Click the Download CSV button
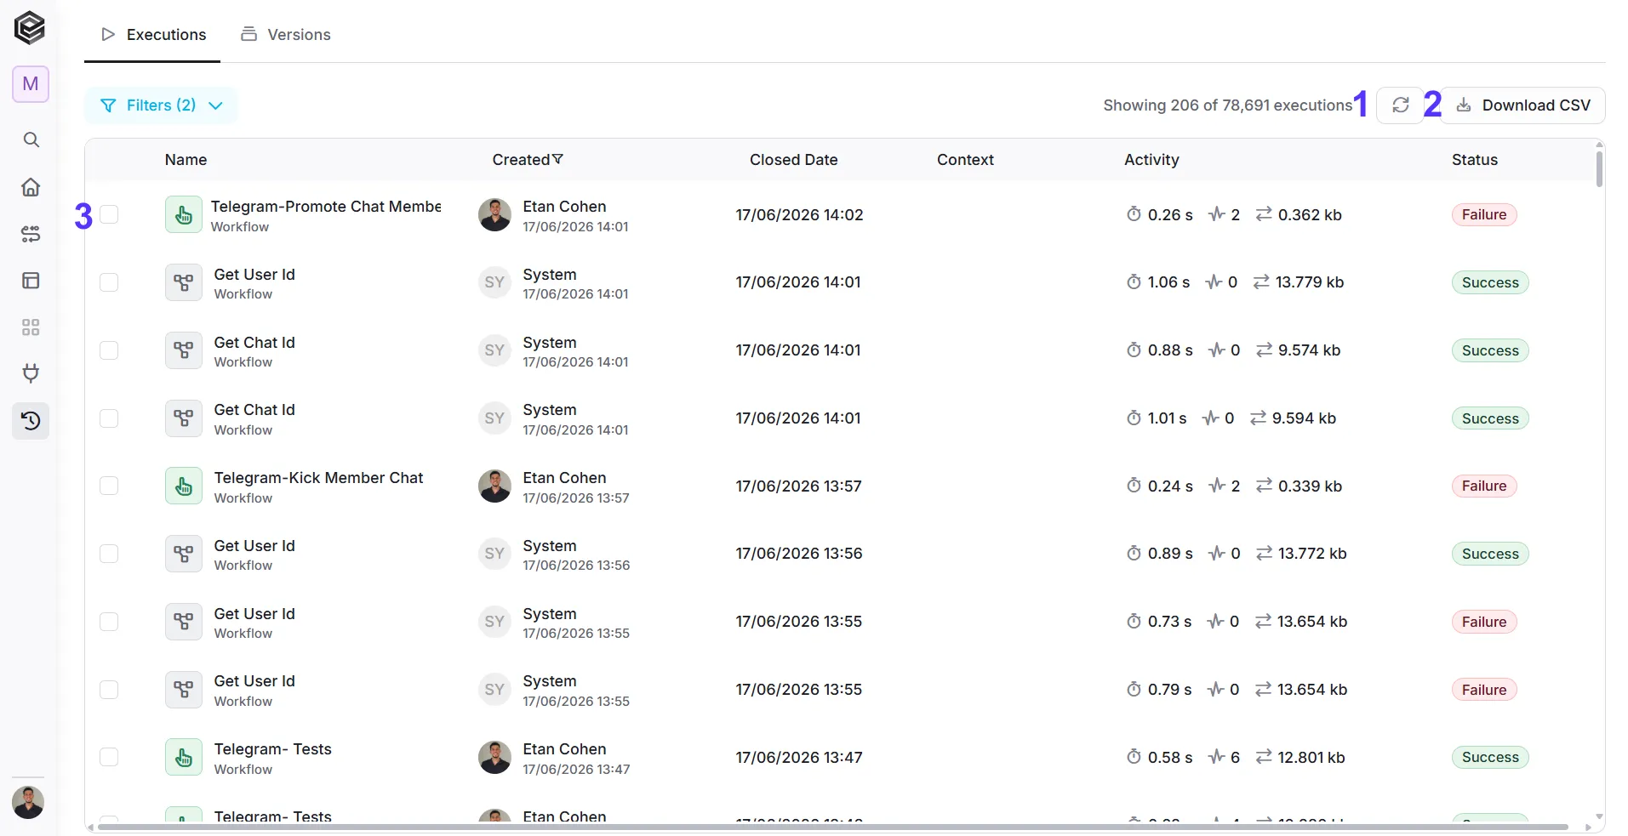 [1522, 105]
